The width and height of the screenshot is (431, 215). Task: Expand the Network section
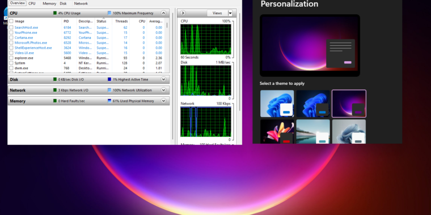click(163, 90)
